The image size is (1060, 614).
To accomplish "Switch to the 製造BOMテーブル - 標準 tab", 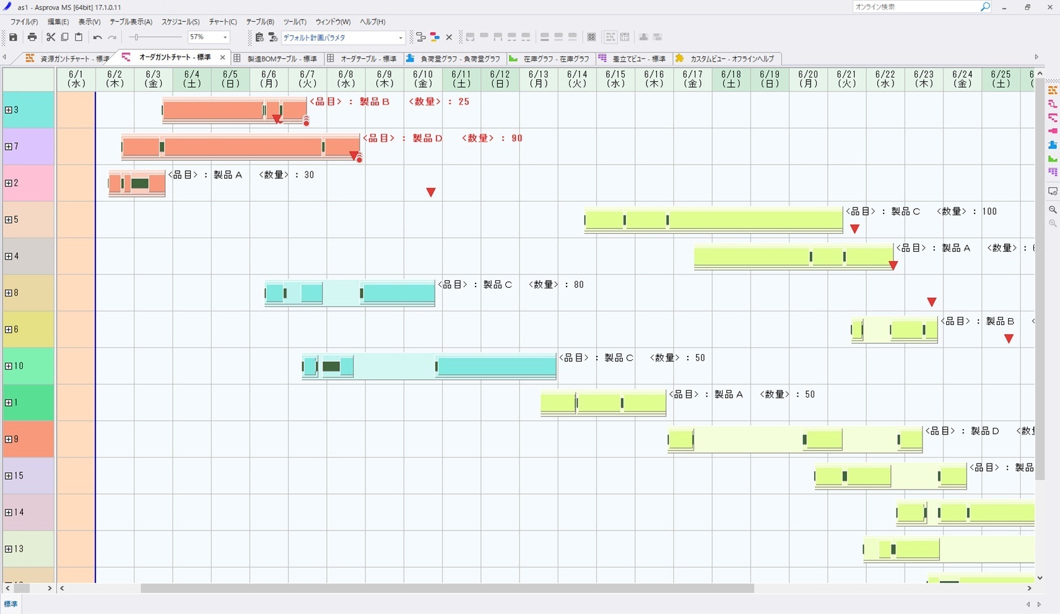I will [281, 59].
